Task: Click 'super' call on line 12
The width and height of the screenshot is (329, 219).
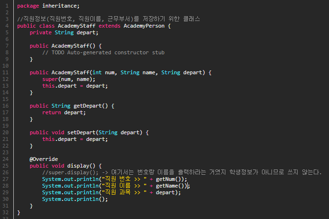Action: 50,79
